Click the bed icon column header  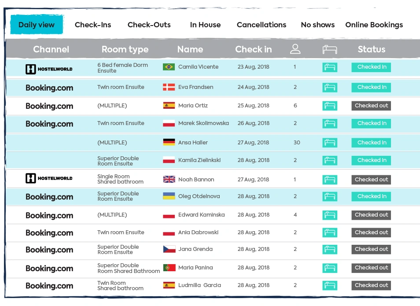[x=330, y=50]
